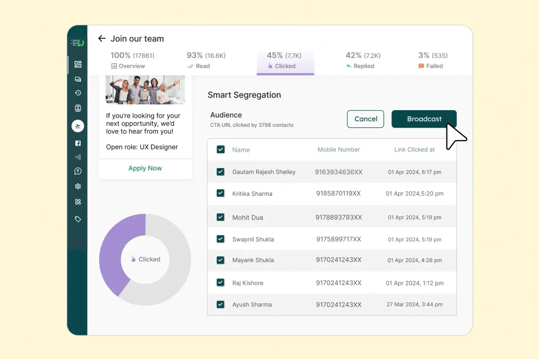Image resolution: width=539 pixels, height=359 pixels.
Task: Open the Facebook integration icon in sidebar
Action: point(78,143)
